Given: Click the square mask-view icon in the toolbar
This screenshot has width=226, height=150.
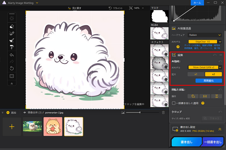Looking at the screenshot, I should pyautogui.click(x=12, y=76).
